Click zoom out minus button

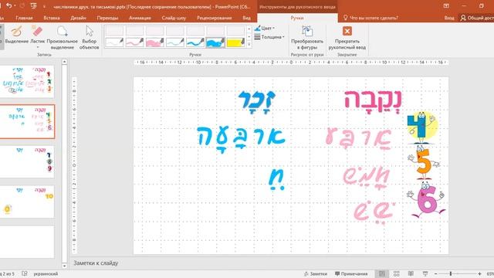click(435, 274)
